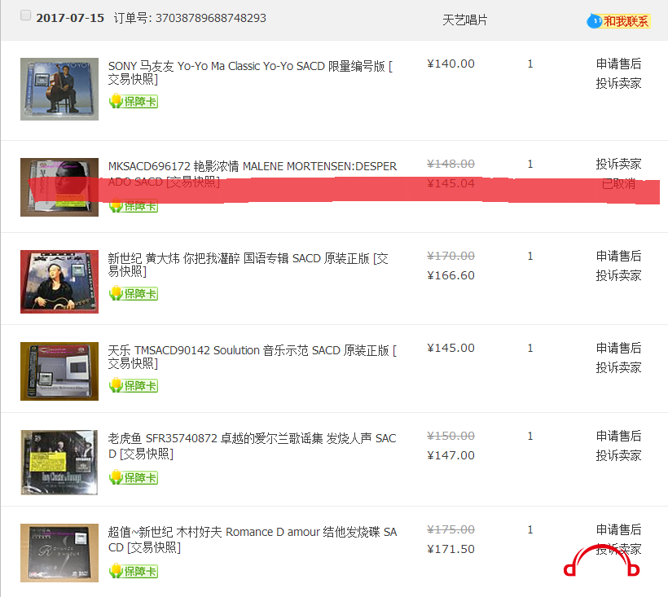This screenshot has width=668, height=597.
Task: Open the 保障卡 badge under 黄大炜 你把我灌醉
Action: [134, 293]
